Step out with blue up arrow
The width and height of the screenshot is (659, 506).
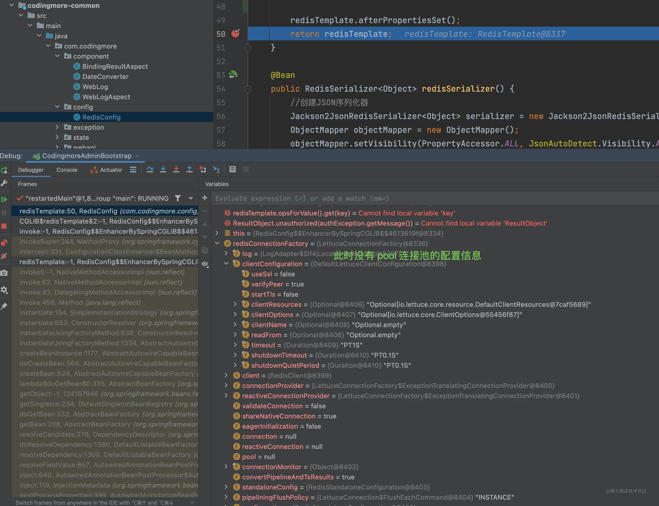[x=189, y=170]
